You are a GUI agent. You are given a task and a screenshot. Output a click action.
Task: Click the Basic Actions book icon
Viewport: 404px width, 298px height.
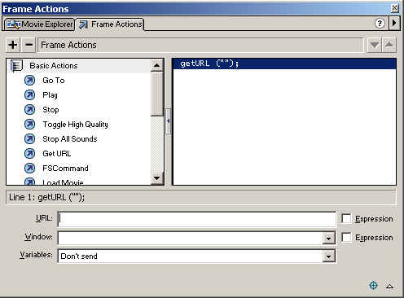pyautogui.click(x=16, y=66)
